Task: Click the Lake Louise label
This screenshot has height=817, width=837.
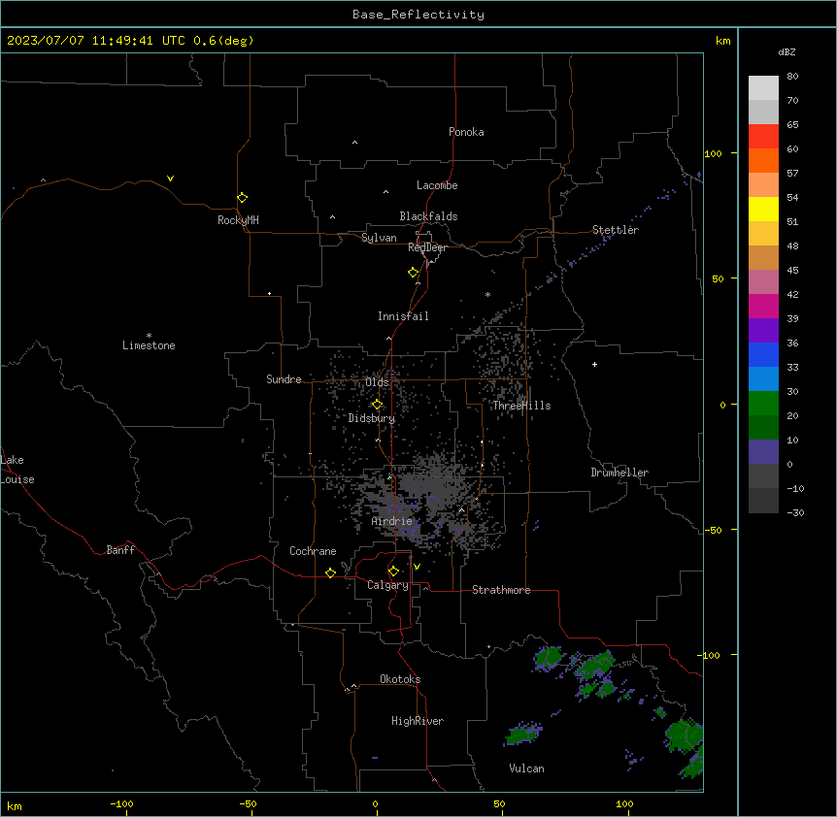Action: [17, 470]
